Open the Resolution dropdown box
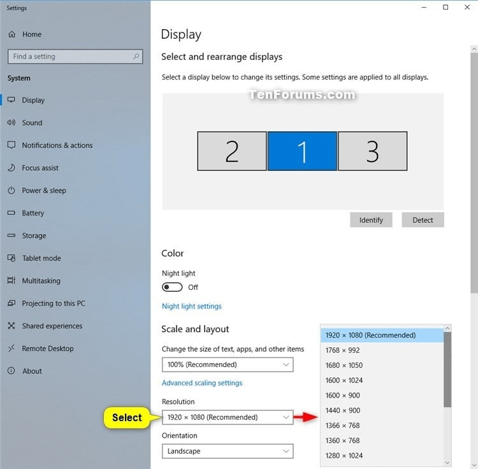This screenshot has height=469, width=478. point(227,417)
